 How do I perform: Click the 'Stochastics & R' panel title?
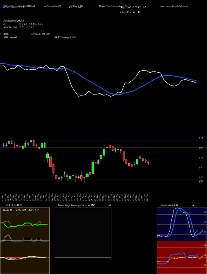[169, 205]
